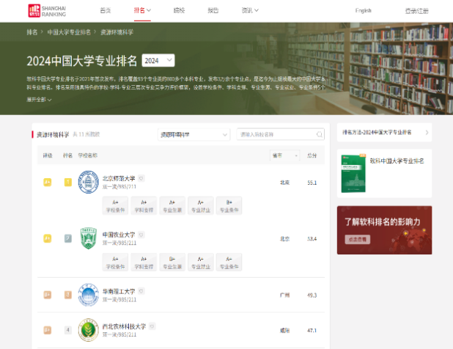The width and height of the screenshot is (453, 349).
Task: Favorite 中国农业大学 with the heart icon
Action: click(141, 234)
